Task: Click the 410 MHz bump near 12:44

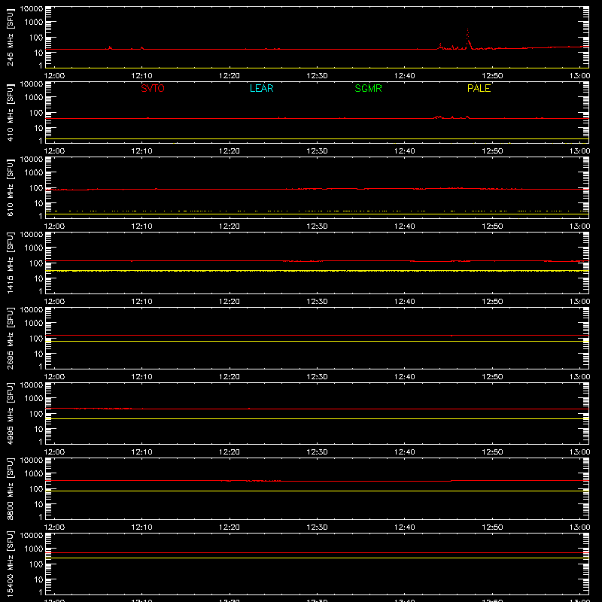Action: point(439,117)
